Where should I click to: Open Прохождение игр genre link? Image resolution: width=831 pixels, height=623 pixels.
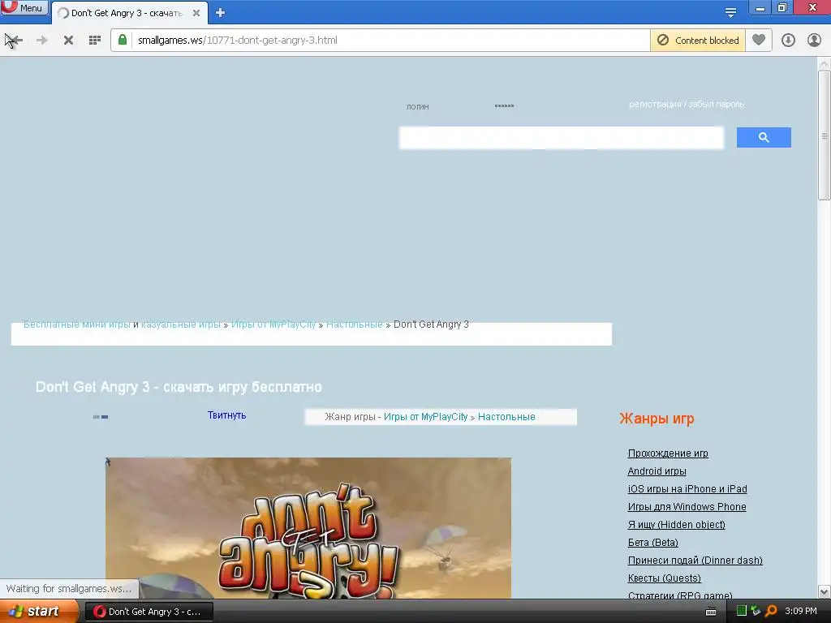(668, 453)
